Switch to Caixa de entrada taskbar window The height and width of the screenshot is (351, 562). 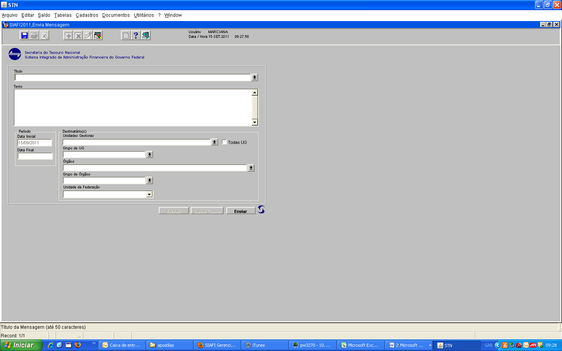click(x=122, y=345)
